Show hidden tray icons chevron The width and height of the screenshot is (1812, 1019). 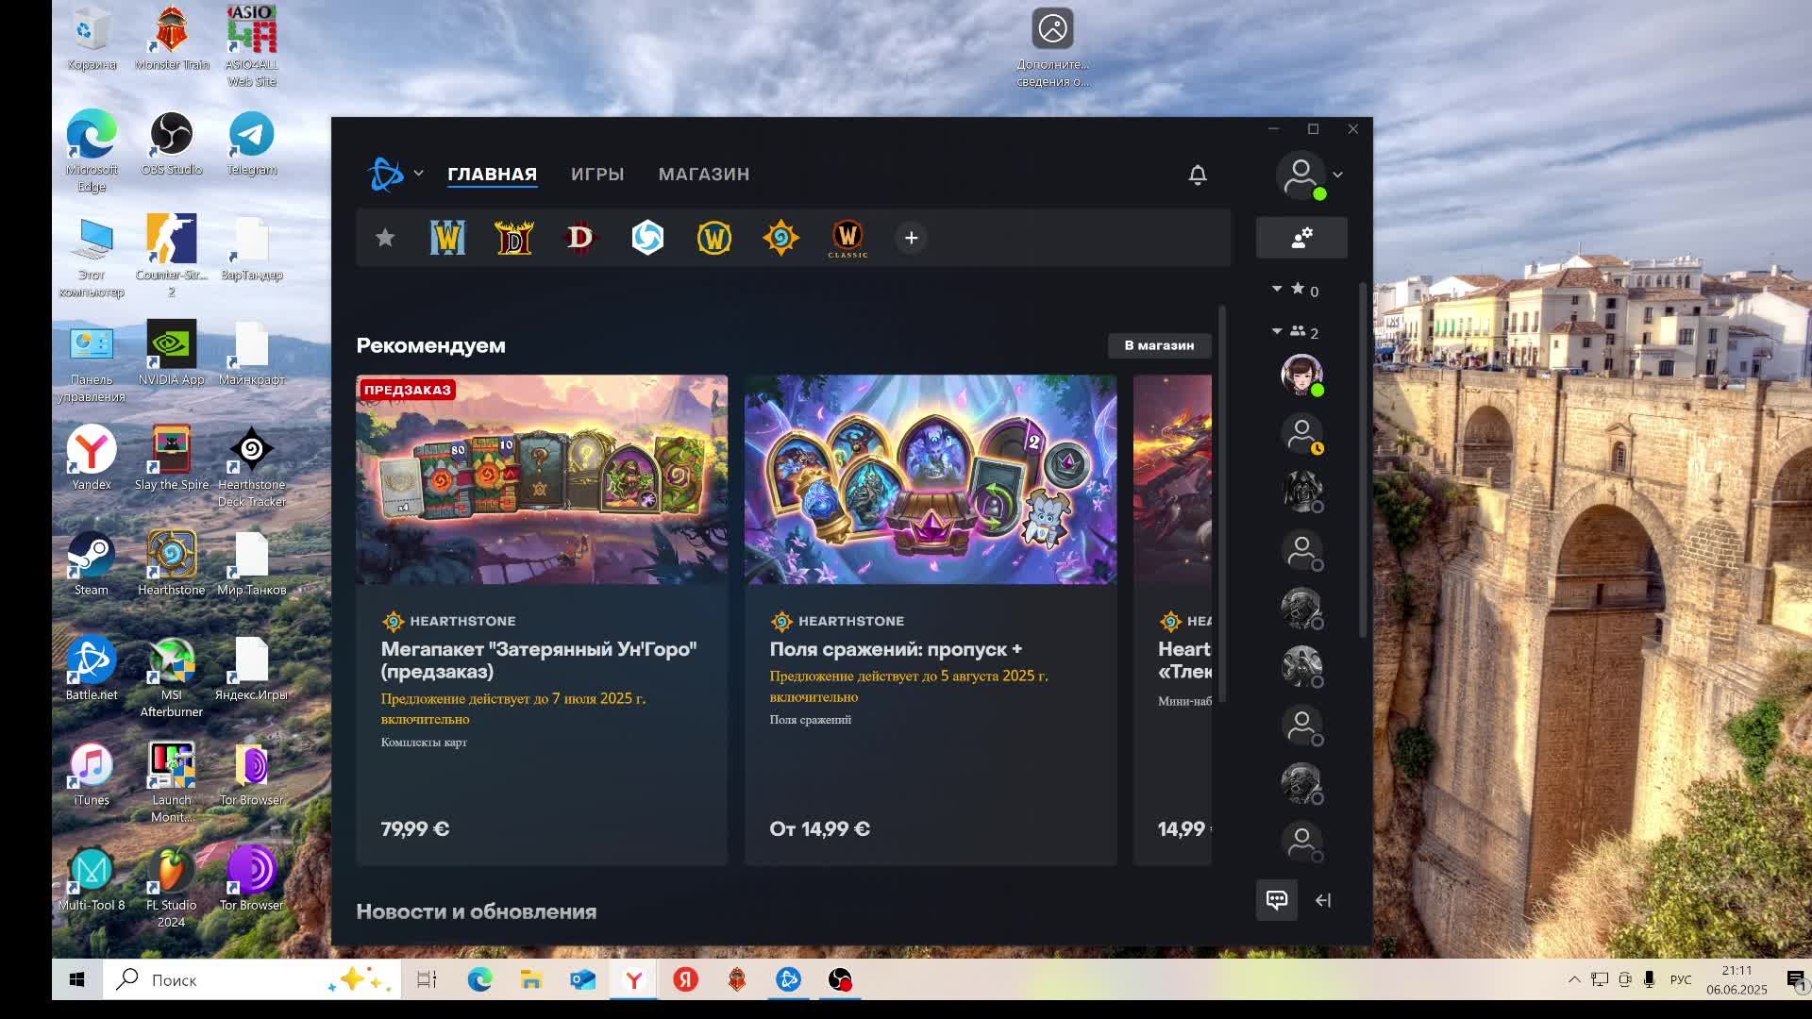(x=1574, y=979)
